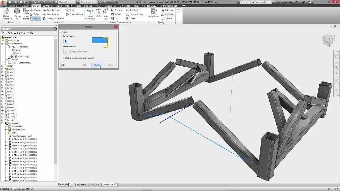
Task: Open the Bolted Connection tool
Action: (6, 14)
